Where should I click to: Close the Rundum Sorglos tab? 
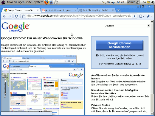point(75,10)
